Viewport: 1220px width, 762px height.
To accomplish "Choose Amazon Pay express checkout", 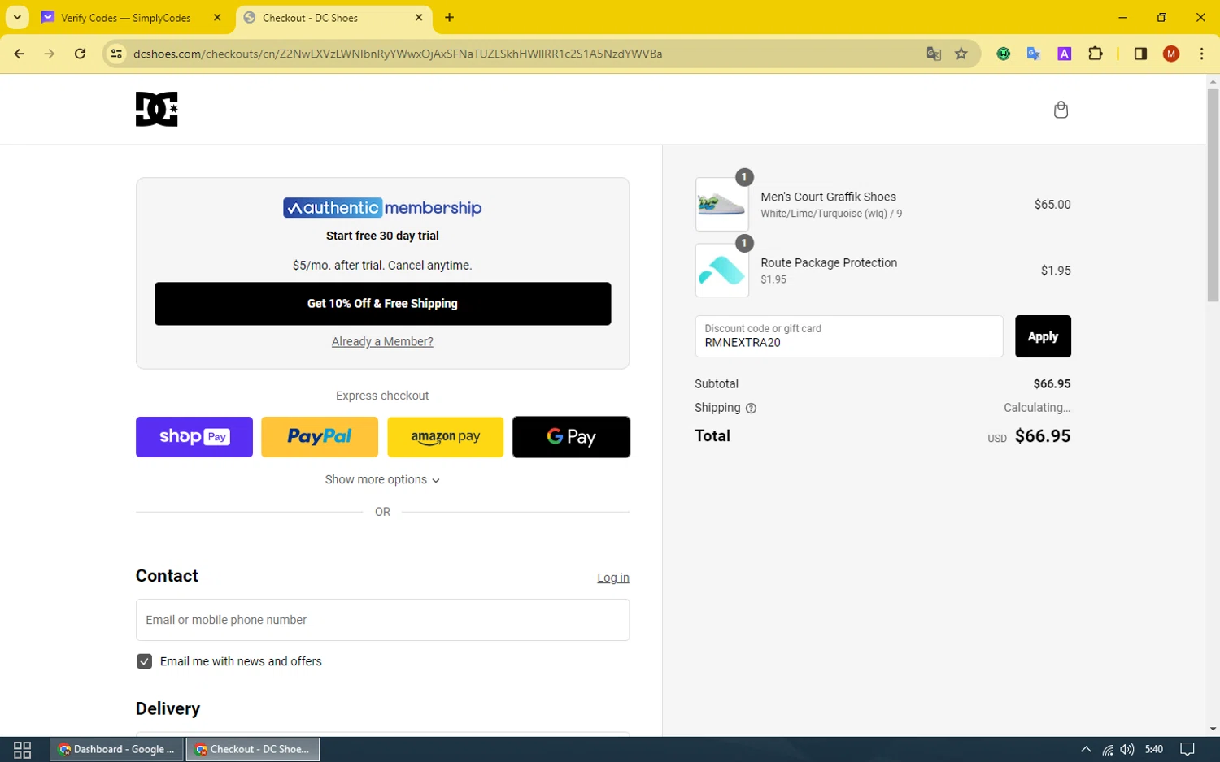I will pos(446,437).
